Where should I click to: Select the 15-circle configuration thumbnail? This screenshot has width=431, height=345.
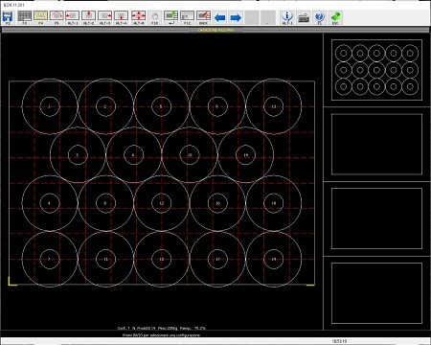(x=376, y=70)
